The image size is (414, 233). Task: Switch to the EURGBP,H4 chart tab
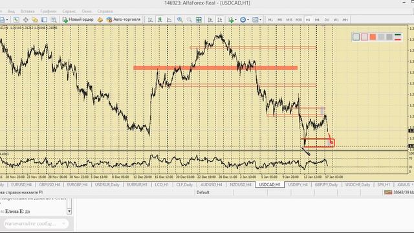pyautogui.click(x=77, y=184)
